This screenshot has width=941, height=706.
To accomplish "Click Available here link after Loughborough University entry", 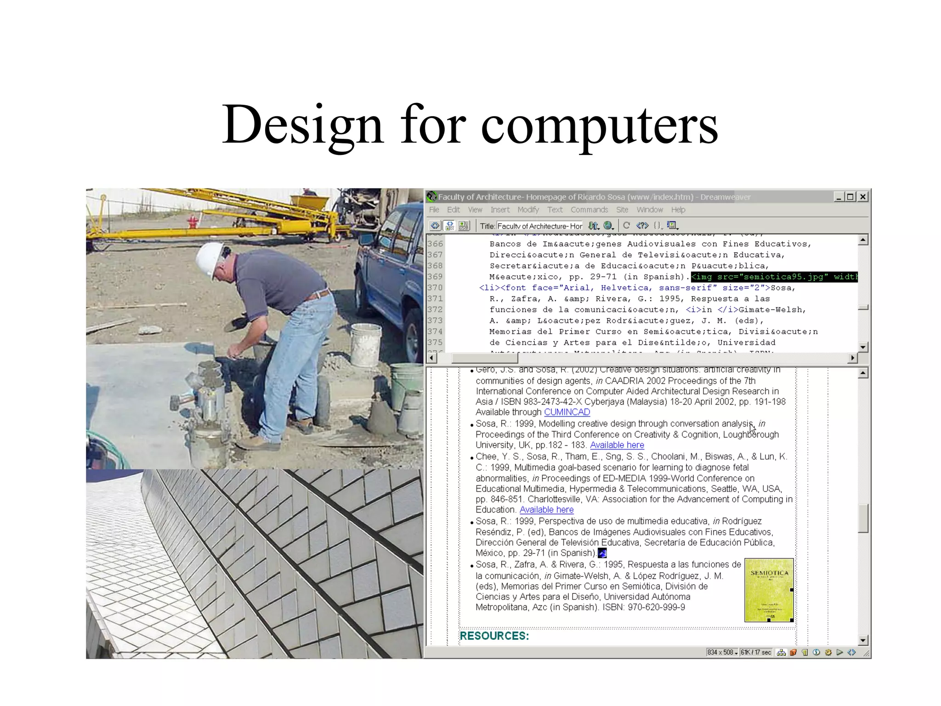I will 617,445.
